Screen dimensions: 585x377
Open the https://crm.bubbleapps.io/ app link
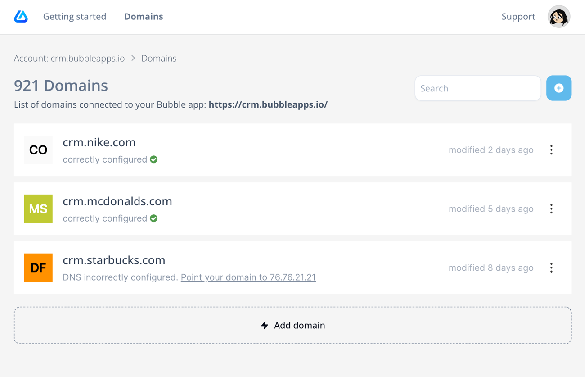268,104
